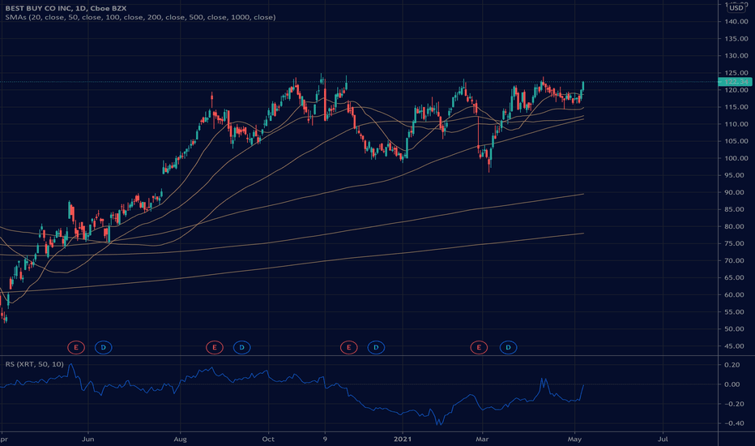This screenshot has height=446, width=755.
Task: Click the 0.20 RS axis label
Action: click(732, 365)
